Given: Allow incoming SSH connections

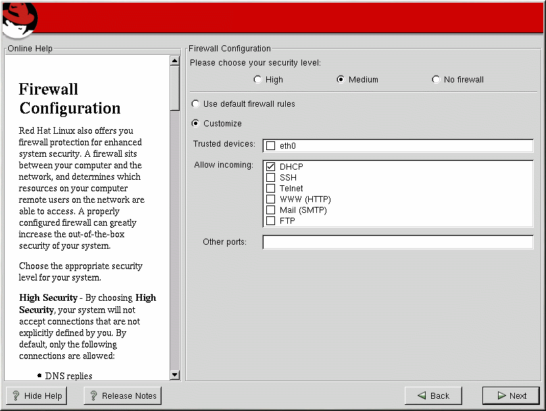Looking at the screenshot, I should coord(270,177).
